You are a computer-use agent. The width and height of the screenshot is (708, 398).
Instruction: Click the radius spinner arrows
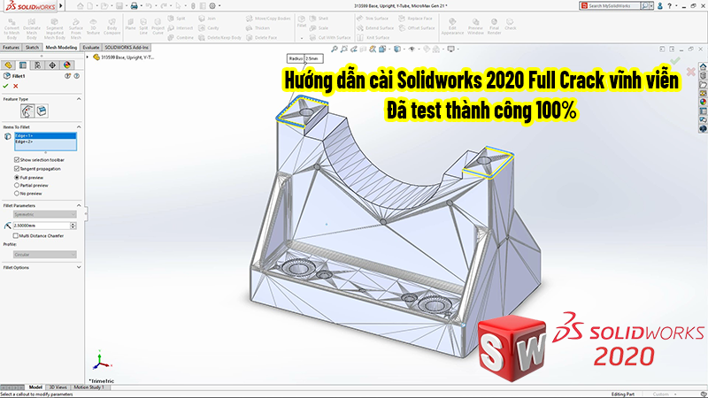[73, 226]
